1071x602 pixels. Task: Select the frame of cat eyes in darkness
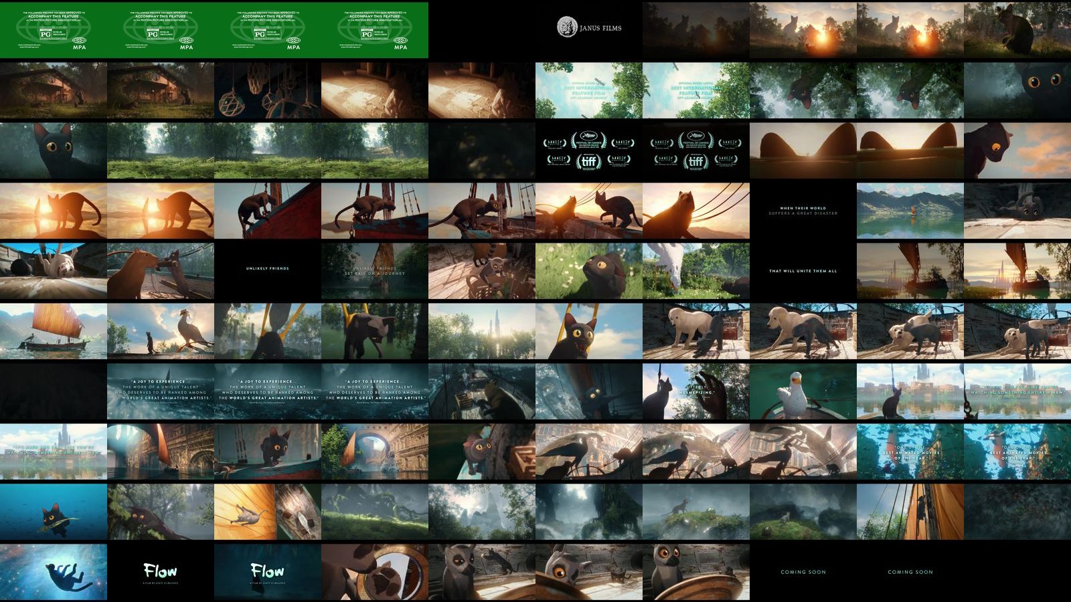1017,90
